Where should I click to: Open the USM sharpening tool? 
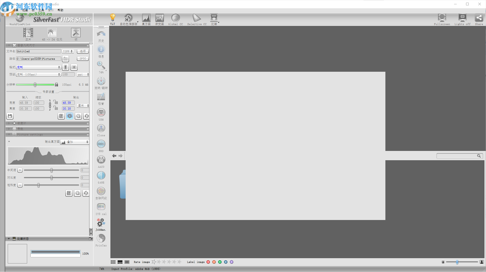click(x=101, y=114)
